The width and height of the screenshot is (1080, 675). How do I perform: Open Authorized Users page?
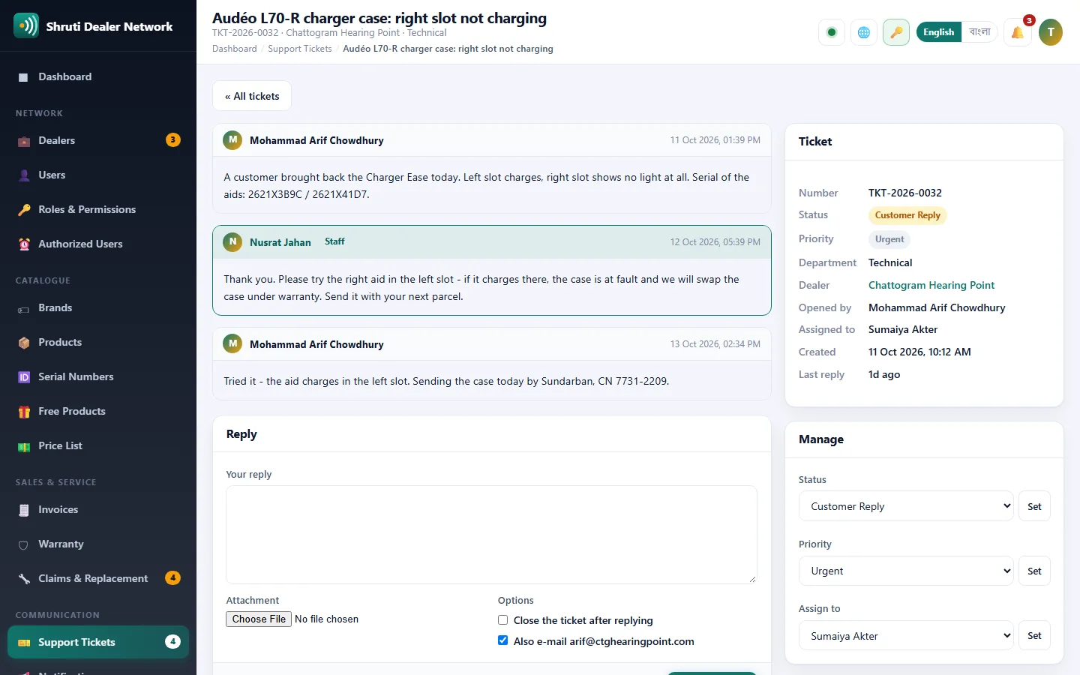tap(98, 244)
